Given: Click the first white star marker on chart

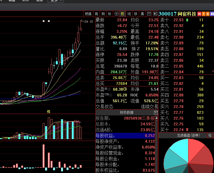Looking at the screenshot, I should click(x=43, y=21).
